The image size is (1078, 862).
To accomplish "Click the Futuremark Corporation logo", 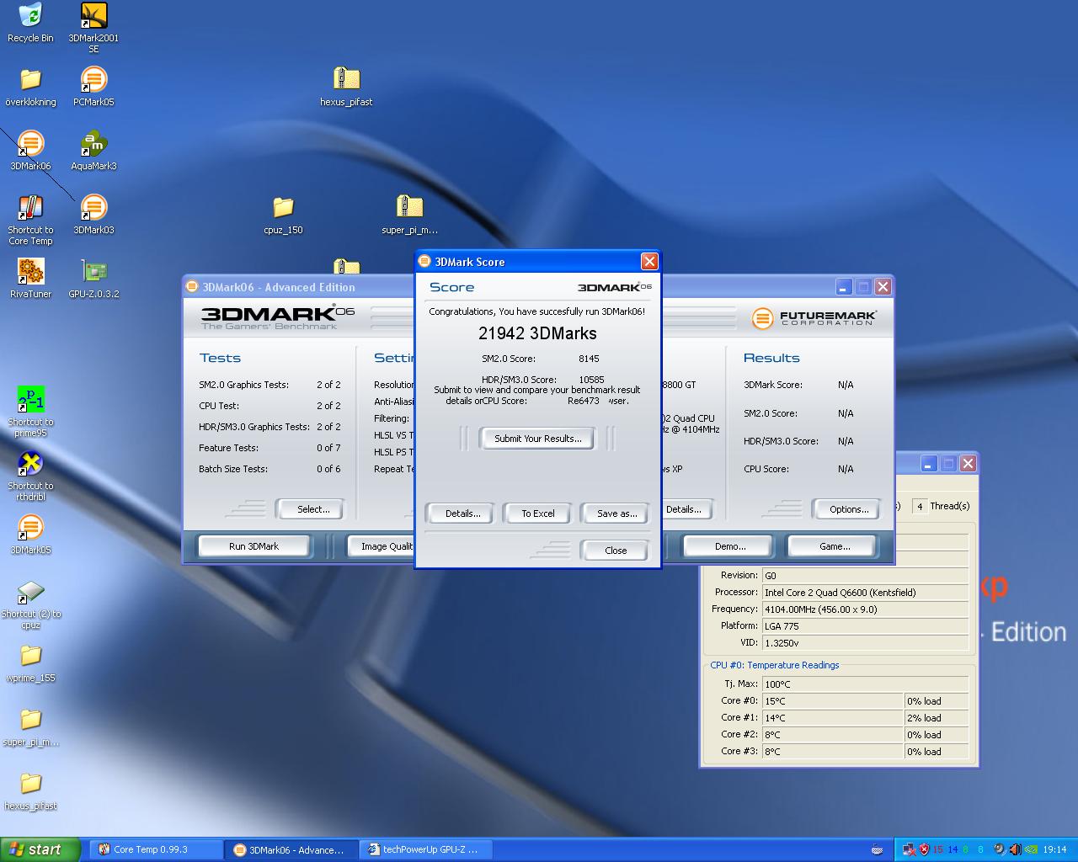I will pos(814,318).
